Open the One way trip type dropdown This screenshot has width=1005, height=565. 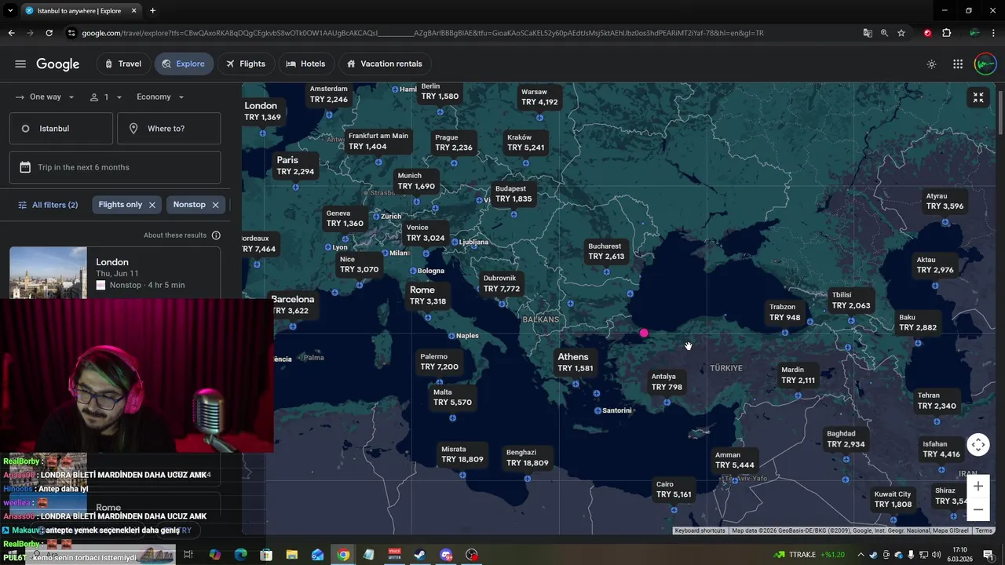[45, 97]
